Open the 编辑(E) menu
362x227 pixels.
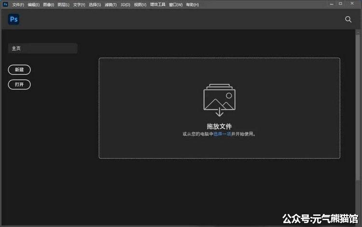(x=34, y=4)
